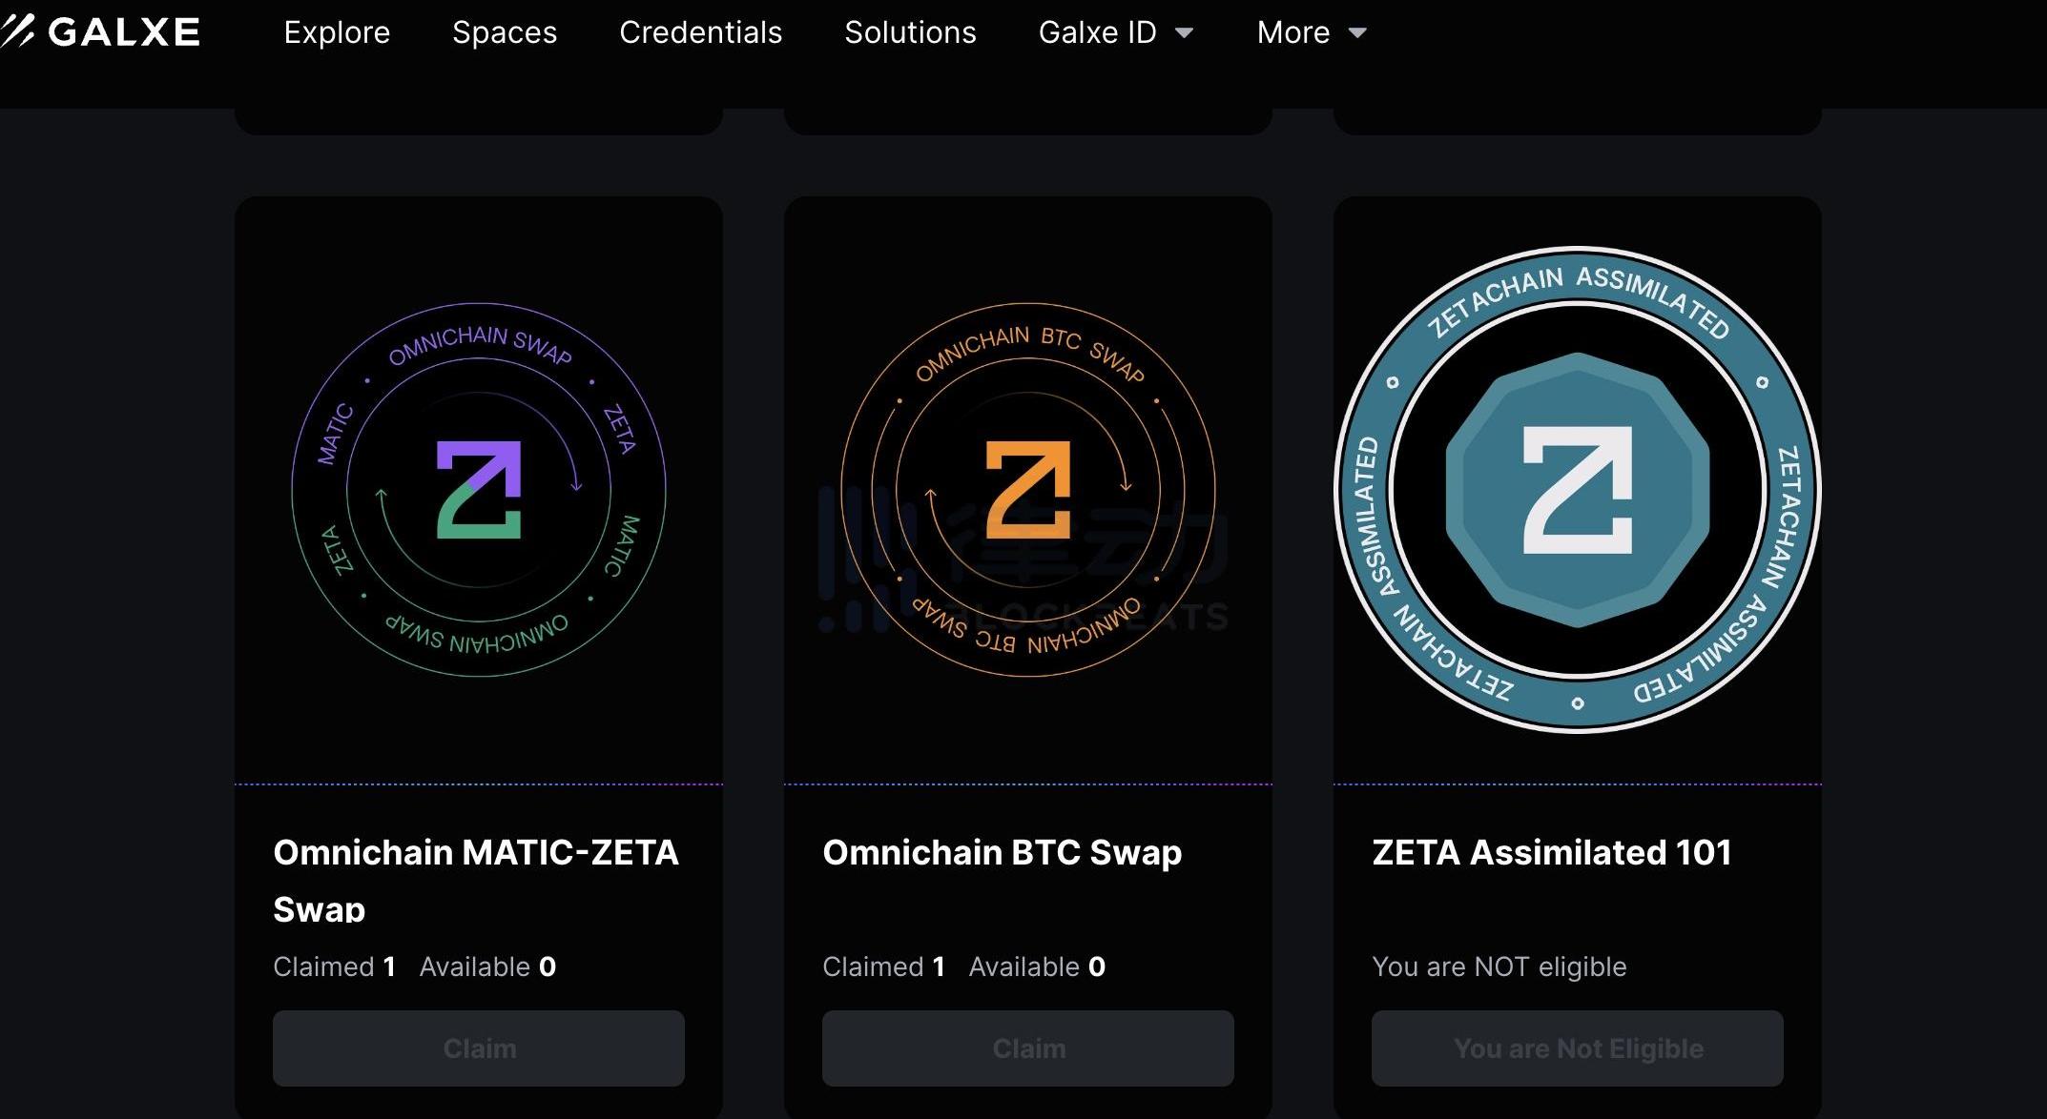Click the Galxe logo icon
The height and width of the screenshot is (1119, 2047).
17,31
